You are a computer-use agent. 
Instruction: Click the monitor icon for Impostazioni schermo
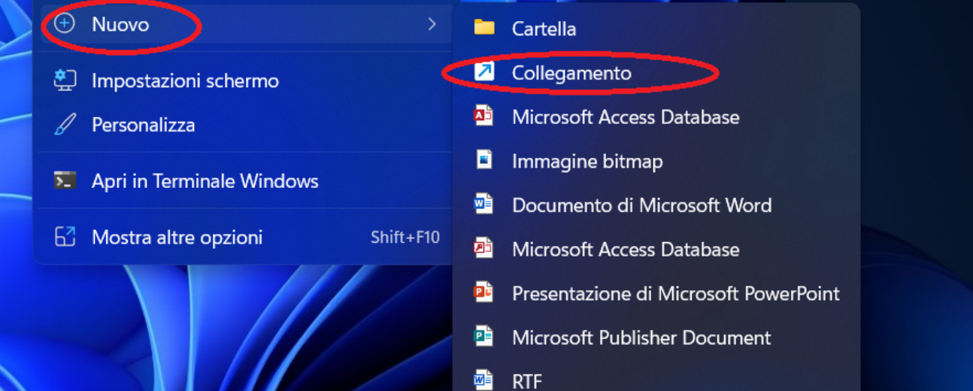65,80
